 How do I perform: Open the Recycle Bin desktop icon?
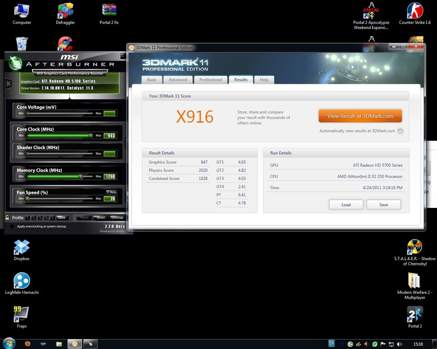point(22,44)
